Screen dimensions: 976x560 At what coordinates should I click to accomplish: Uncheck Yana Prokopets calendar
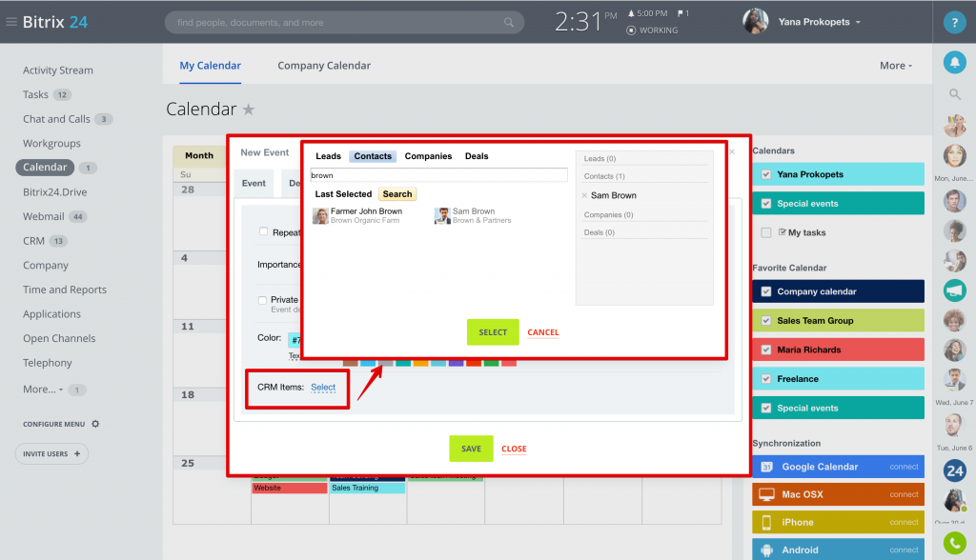coord(766,174)
